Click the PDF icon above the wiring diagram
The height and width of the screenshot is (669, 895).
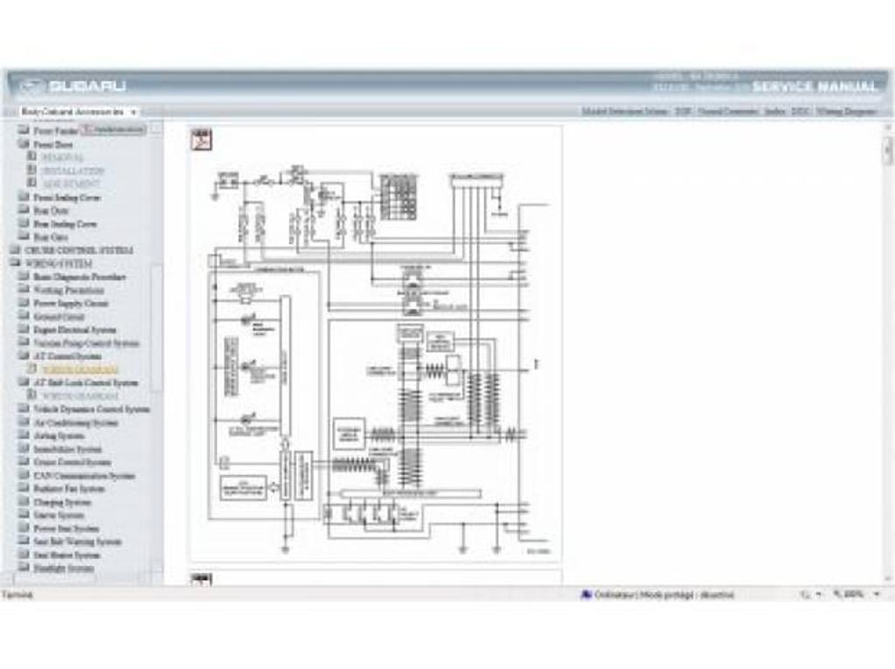tap(202, 141)
